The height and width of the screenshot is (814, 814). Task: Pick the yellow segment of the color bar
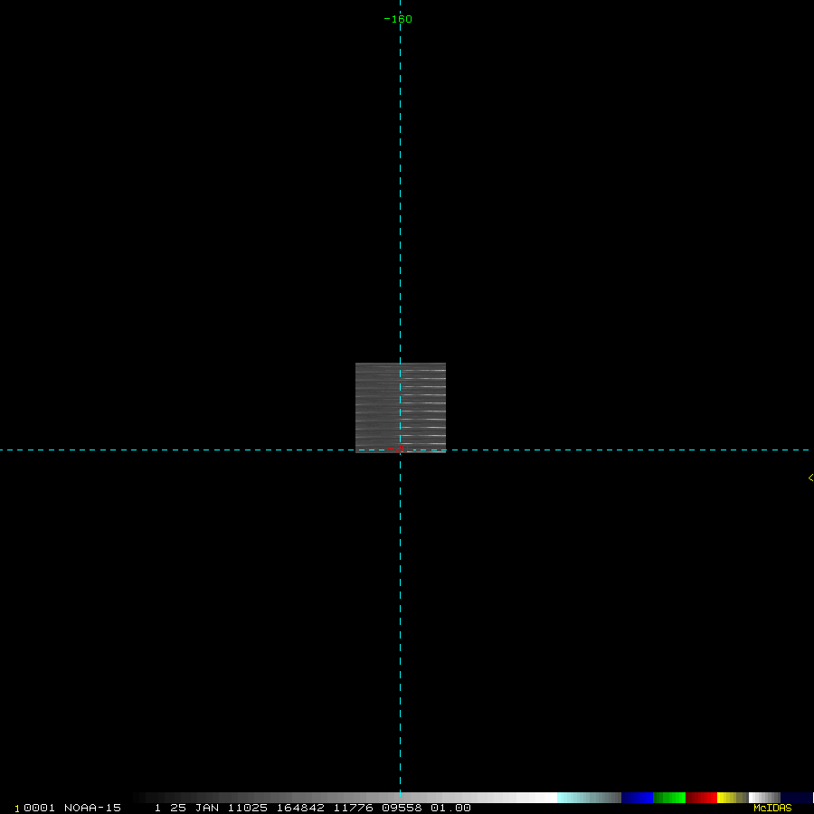(733, 798)
